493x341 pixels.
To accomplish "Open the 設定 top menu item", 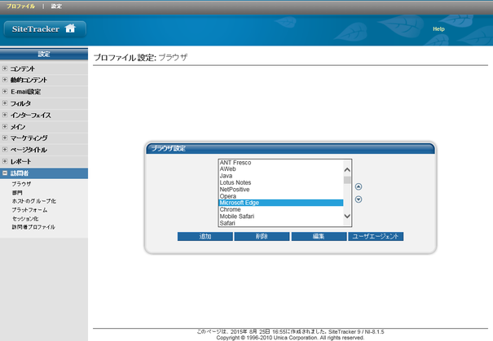I will (56, 6).
